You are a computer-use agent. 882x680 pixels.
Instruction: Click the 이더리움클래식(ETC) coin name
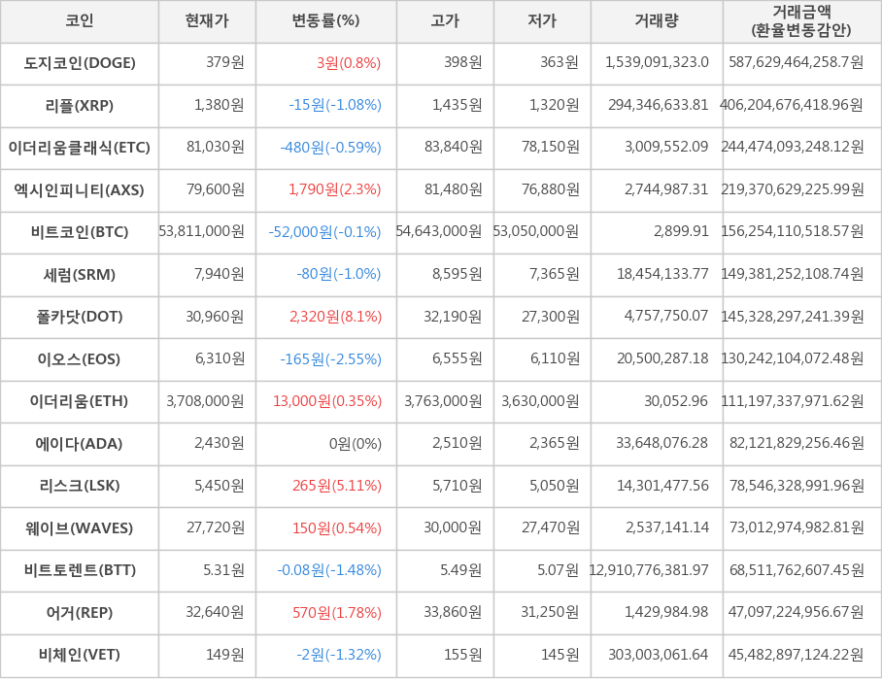point(80,148)
